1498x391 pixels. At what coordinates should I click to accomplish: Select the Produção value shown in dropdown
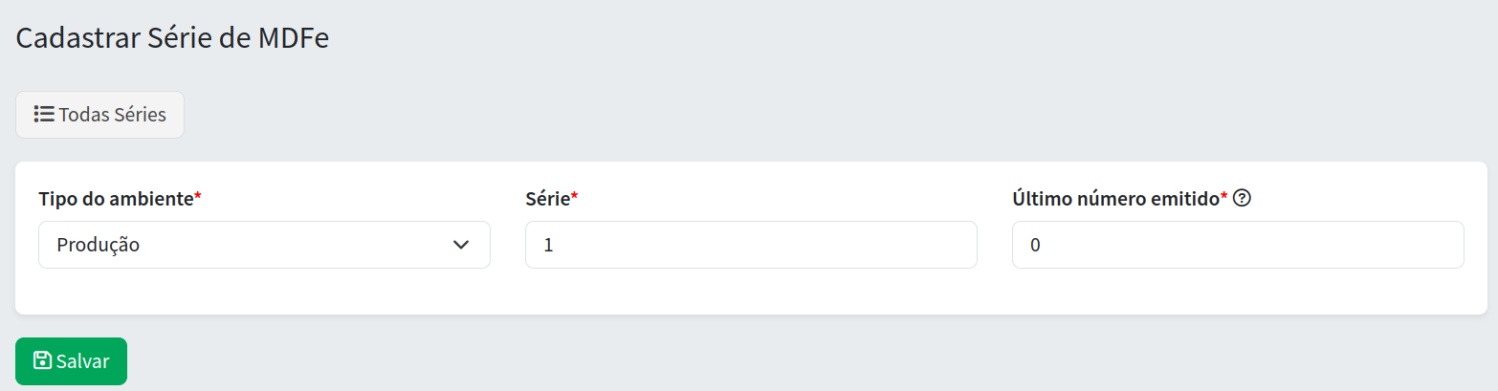(x=99, y=245)
